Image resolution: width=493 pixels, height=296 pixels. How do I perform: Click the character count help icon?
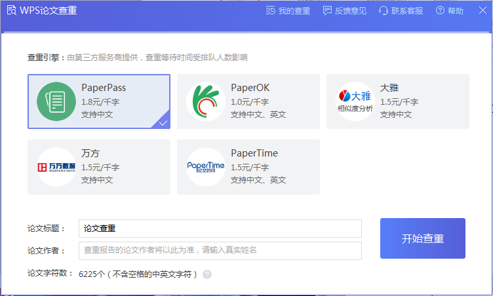(207, 274)
